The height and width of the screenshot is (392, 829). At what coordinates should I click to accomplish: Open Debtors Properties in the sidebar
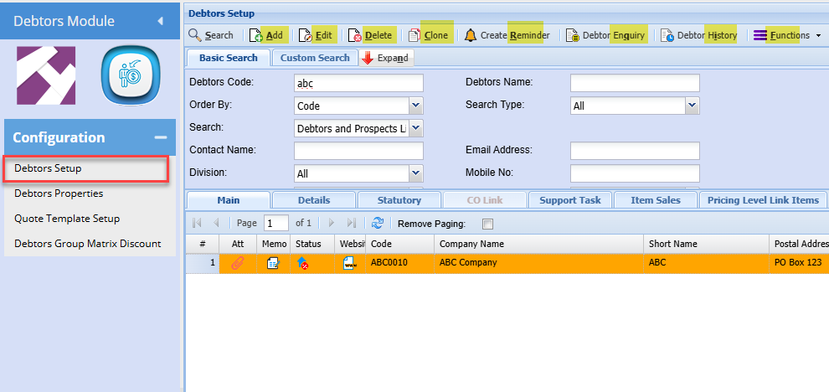coord(59,193)
